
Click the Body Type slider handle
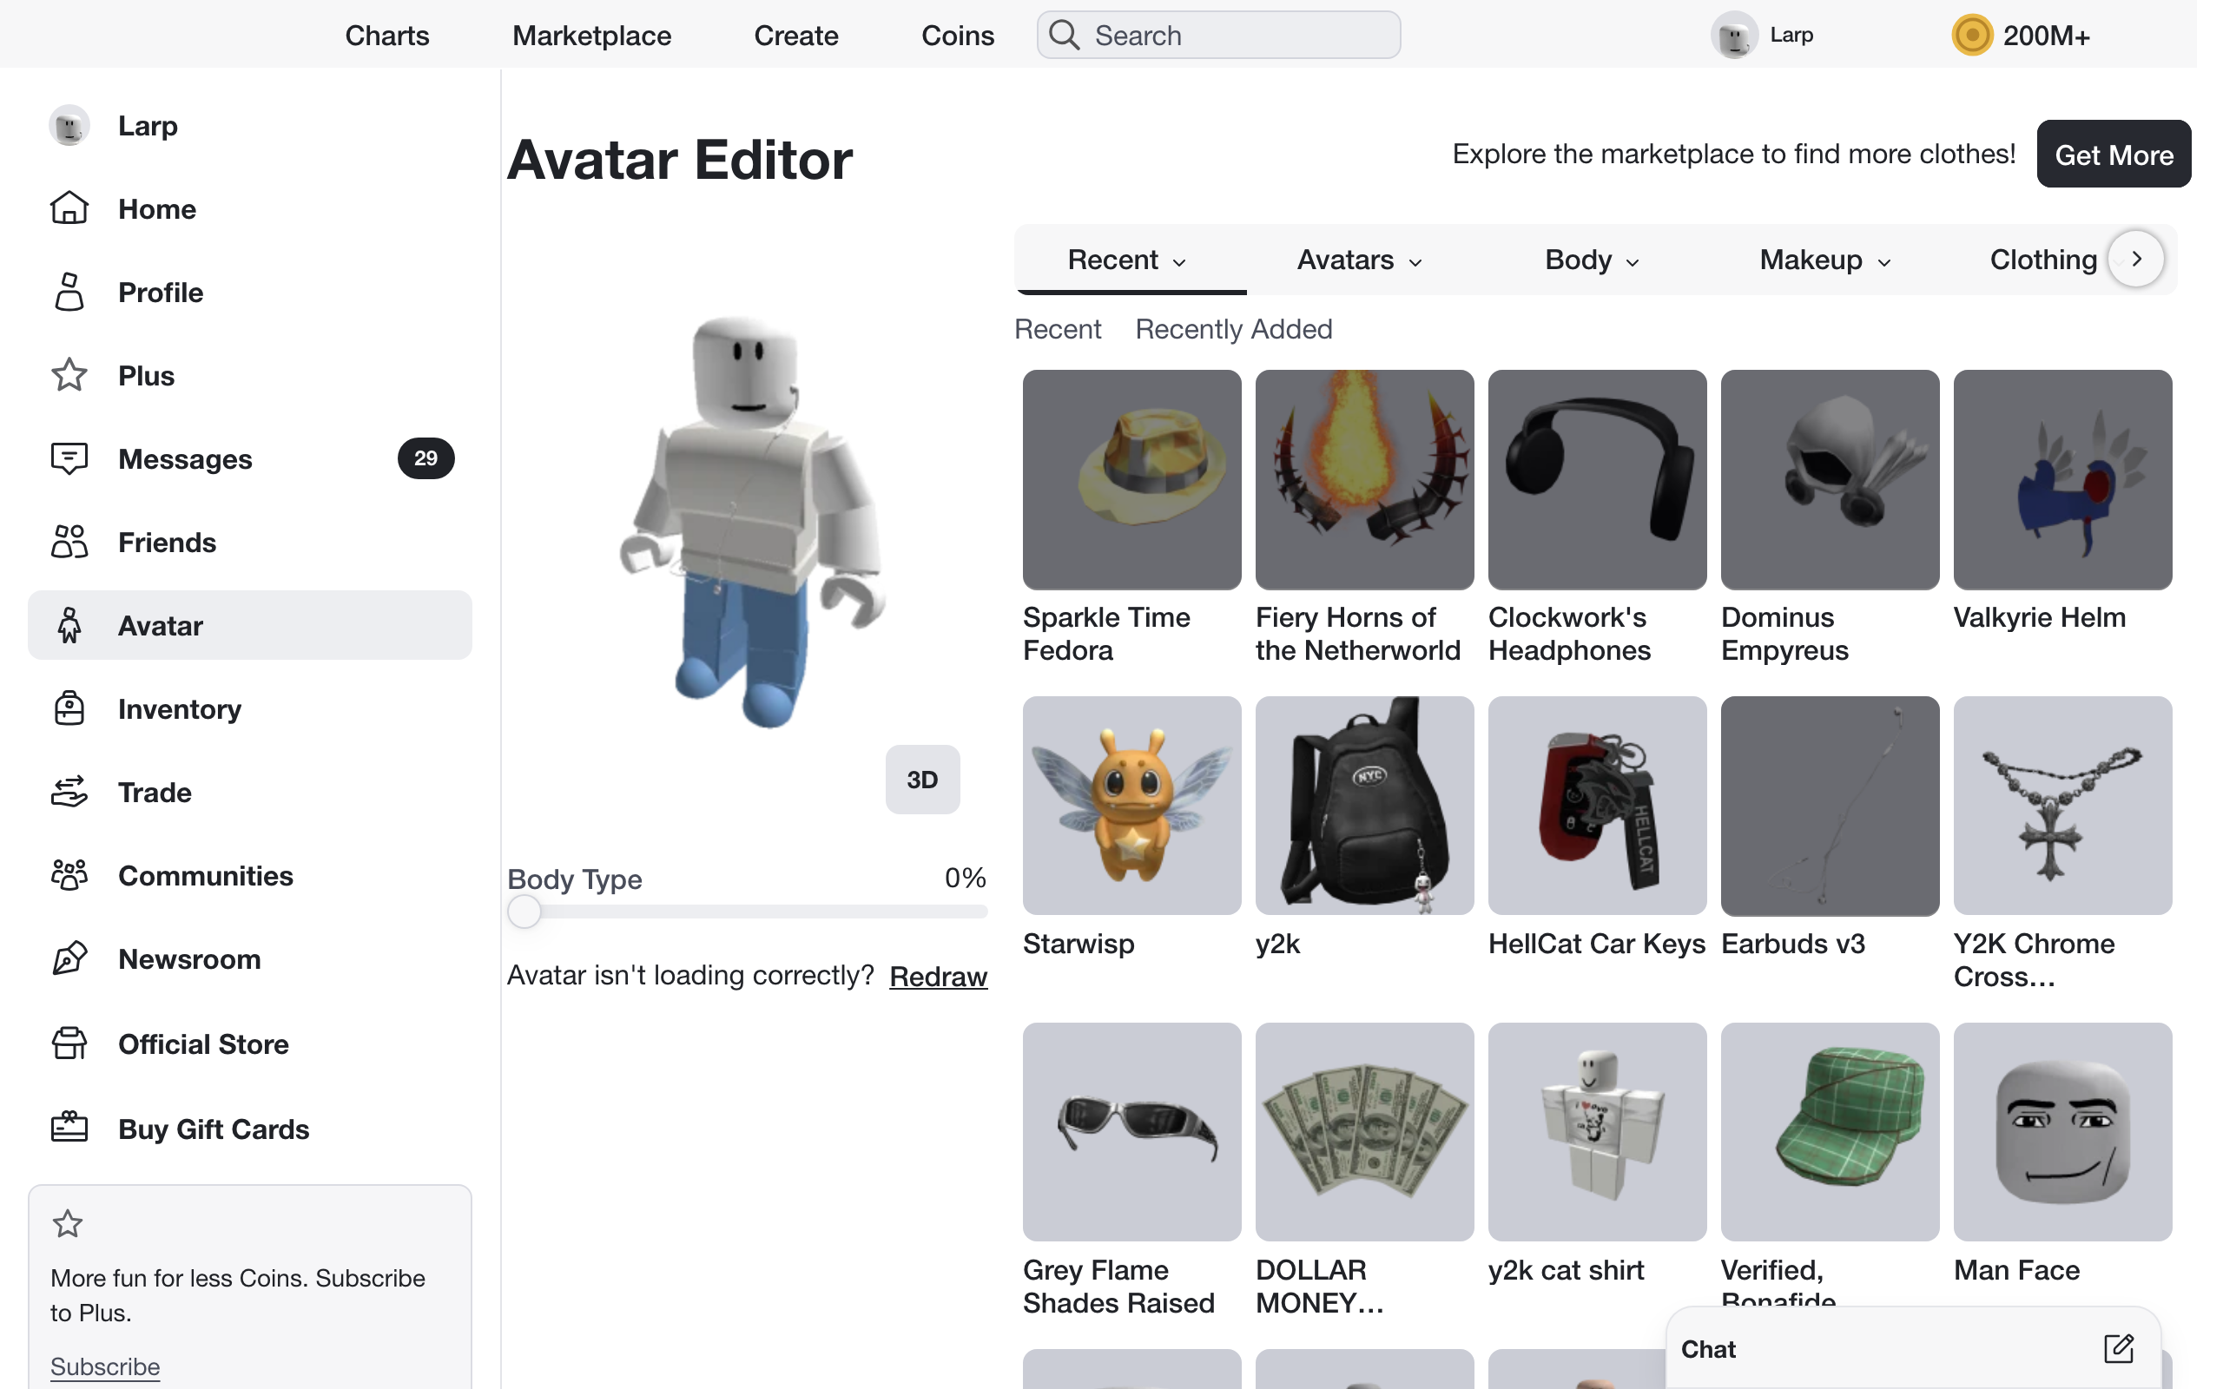524,912
